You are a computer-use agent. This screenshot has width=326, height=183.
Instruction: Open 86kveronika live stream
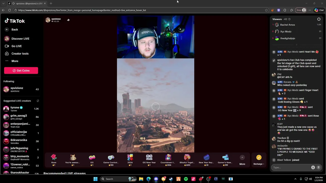click(21, 141)
